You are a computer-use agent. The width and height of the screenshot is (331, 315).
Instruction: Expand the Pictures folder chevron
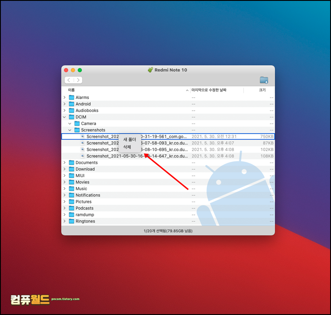[65, 202]
